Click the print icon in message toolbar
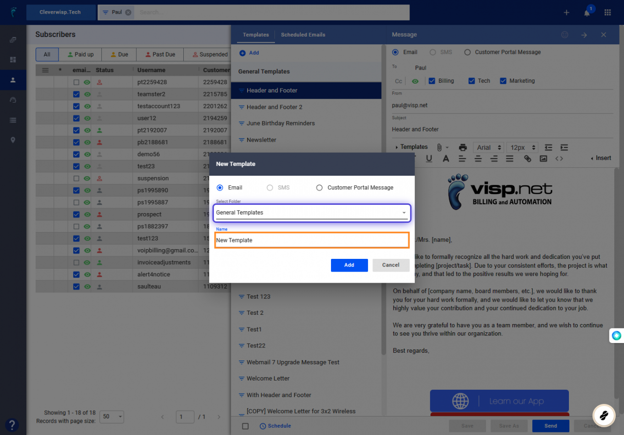 [x=463, y=147]
